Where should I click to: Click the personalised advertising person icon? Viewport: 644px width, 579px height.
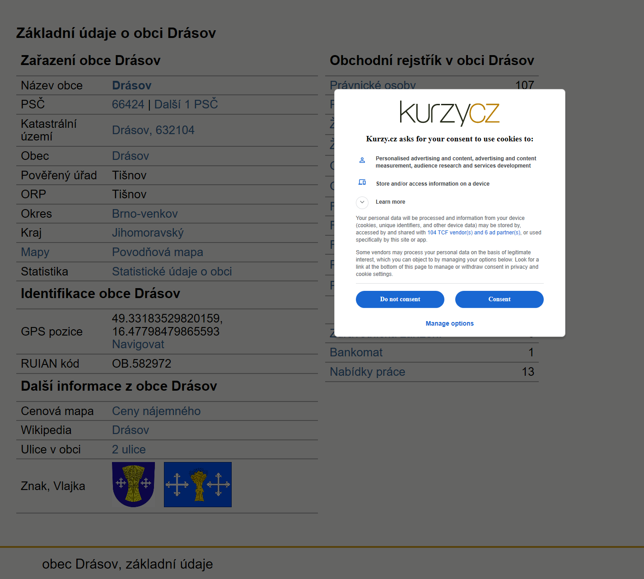coord(362,160)
